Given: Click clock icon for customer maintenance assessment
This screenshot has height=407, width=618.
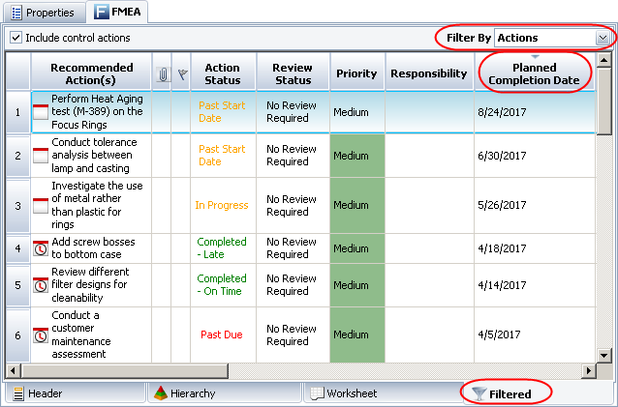Looking at the screenshot, I should point(41,335).
